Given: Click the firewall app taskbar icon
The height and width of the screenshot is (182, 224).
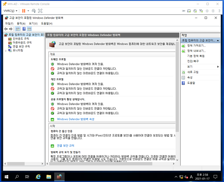Looking at the screenshot, I should pyautogui.click(x=59, y=177).
